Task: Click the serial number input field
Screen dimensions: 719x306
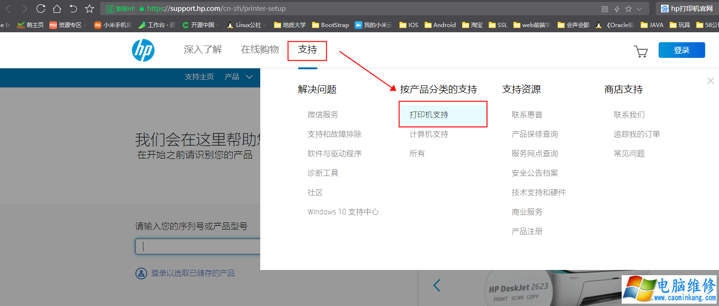Action: [198, 246]
